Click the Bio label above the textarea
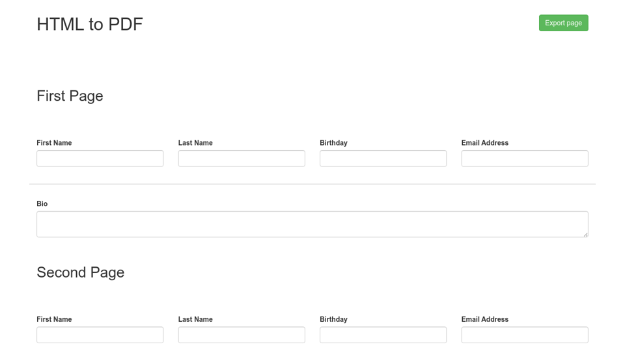625x351 pixels. [x=42, y=204]
